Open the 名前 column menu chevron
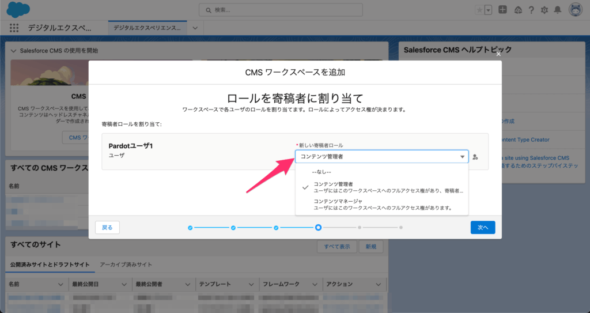Viewport: 590px width, 313px height. [60, 284]
